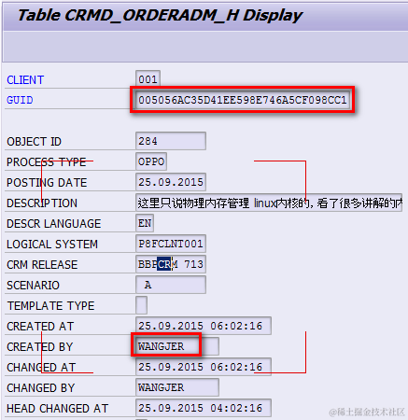Select the GUID value field
Screen dimensions: 408x420
pos(243,100)
